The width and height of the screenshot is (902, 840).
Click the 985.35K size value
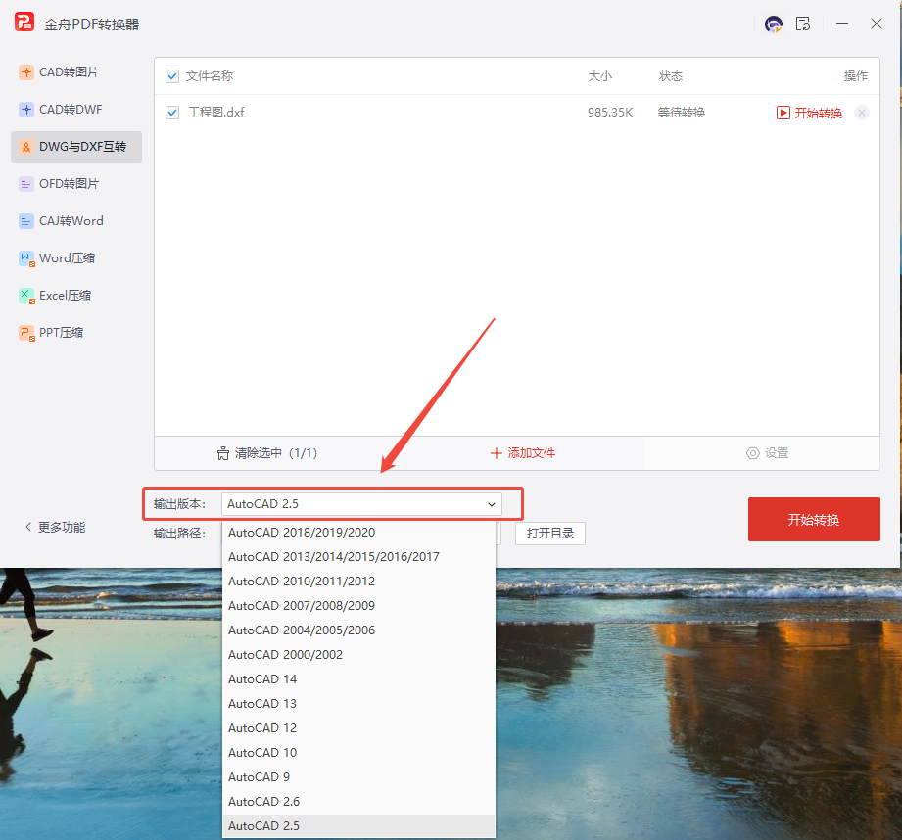pos(610,113)
